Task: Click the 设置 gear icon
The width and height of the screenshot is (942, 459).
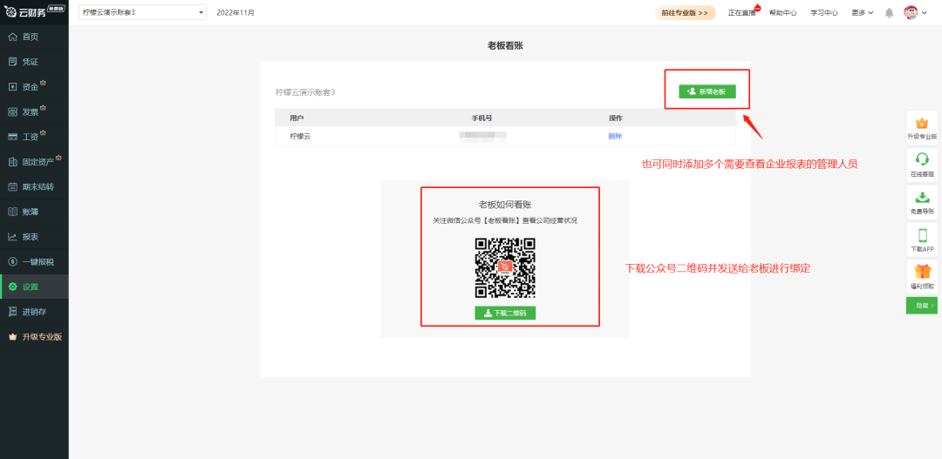Action: coord(12,287)
